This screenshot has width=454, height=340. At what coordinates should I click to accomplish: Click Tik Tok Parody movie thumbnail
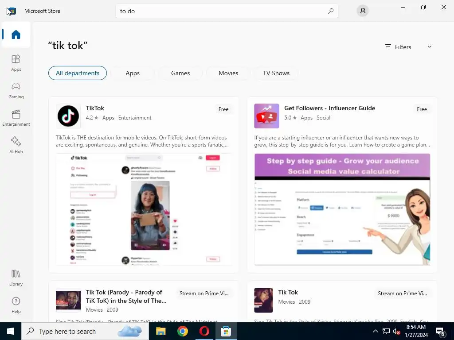point(68,300)
